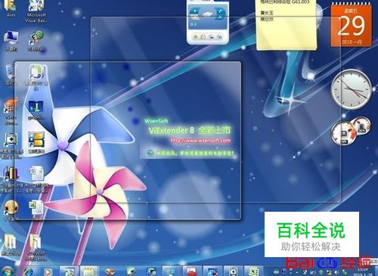
Task: Open the dark blue book-shaped desktop shortcut
Action: 36,110
